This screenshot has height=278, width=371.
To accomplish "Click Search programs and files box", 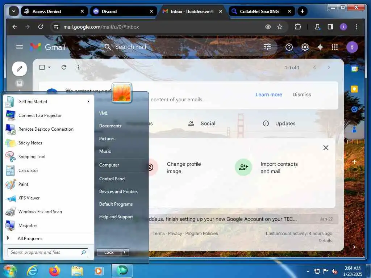I will coord(47,252).
